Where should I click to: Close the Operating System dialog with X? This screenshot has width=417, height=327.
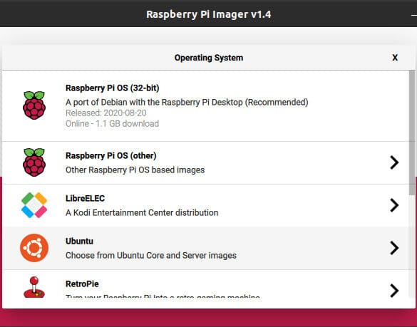click(x=395, y=58)
